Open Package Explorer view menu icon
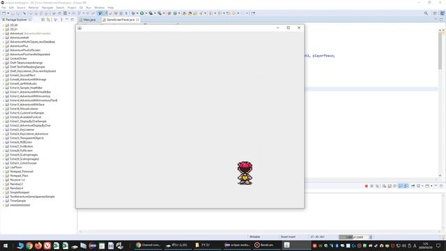 point(61,20)
